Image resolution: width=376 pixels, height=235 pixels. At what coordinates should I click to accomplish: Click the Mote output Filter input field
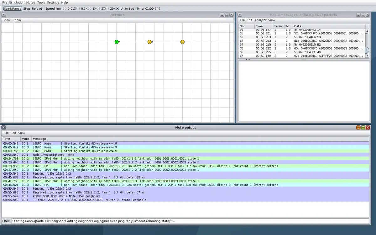click(x=190, y=221)
